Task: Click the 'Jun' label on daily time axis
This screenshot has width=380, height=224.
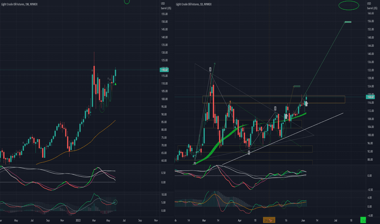Action: click(x=303, y=220)
